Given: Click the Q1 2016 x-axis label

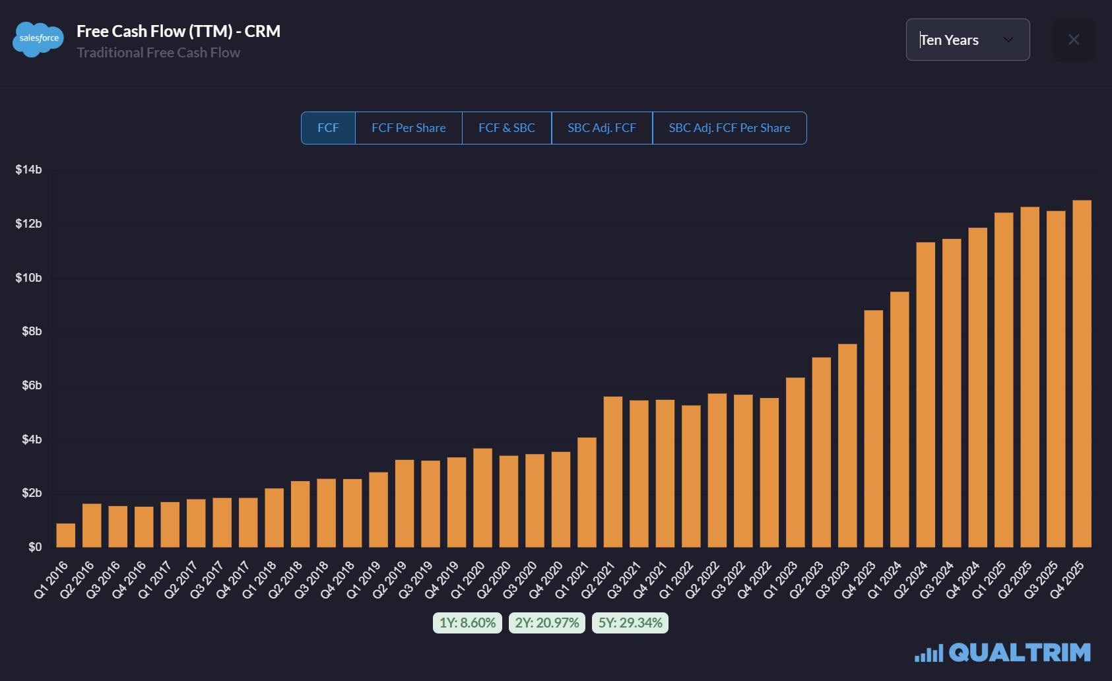Looking at the screenshot, I should pos(51,579).
